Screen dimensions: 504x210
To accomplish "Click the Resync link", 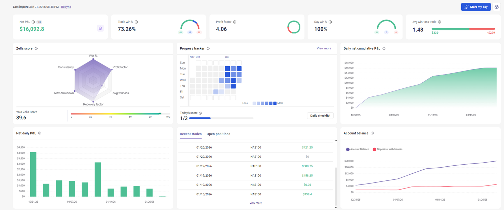I will pyautogui.click(x=66, y=7).
